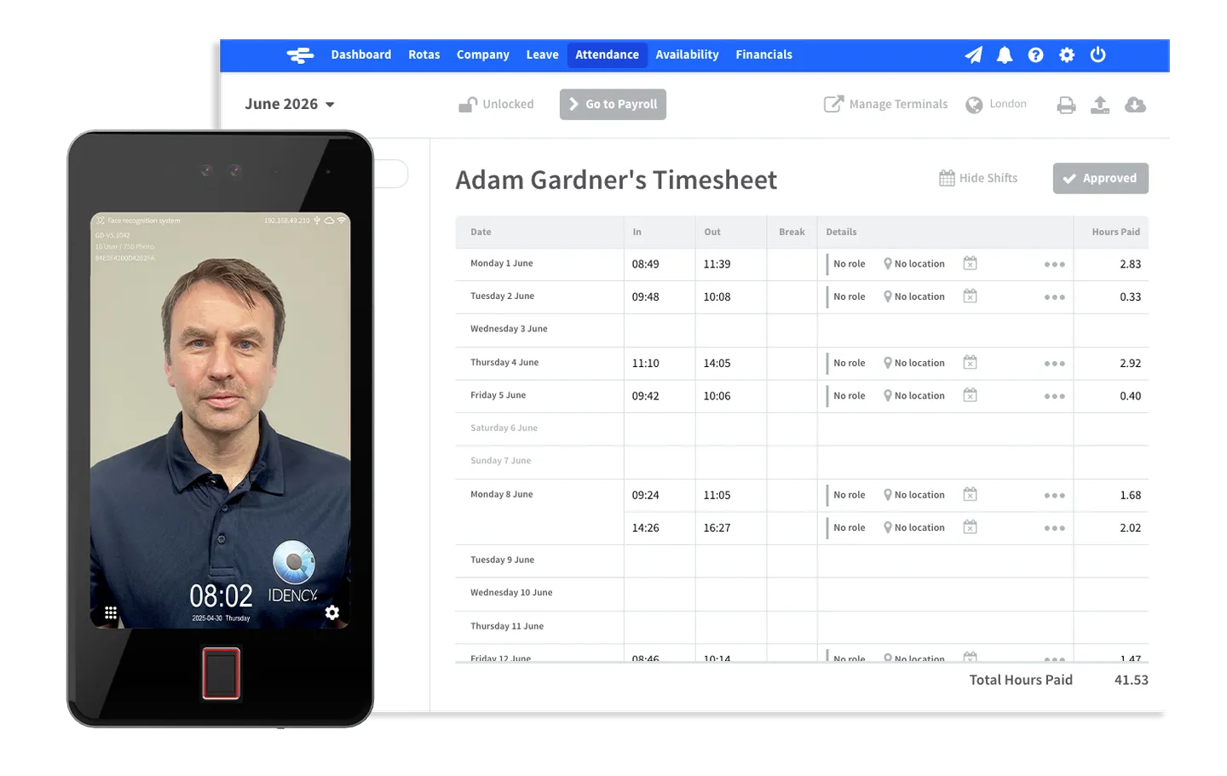Click the power logout icon

point(1098,55)
